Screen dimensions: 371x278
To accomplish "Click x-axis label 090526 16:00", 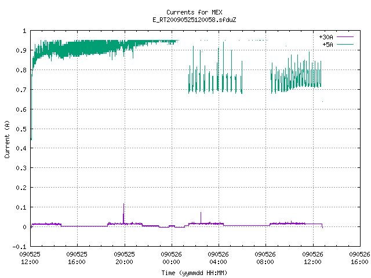I will (x=359, y=258).
